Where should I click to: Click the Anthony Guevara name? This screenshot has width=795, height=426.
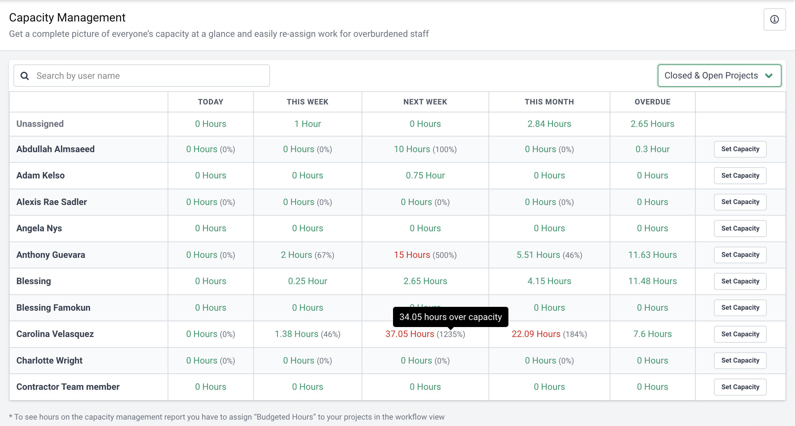[x=51, y=255]
